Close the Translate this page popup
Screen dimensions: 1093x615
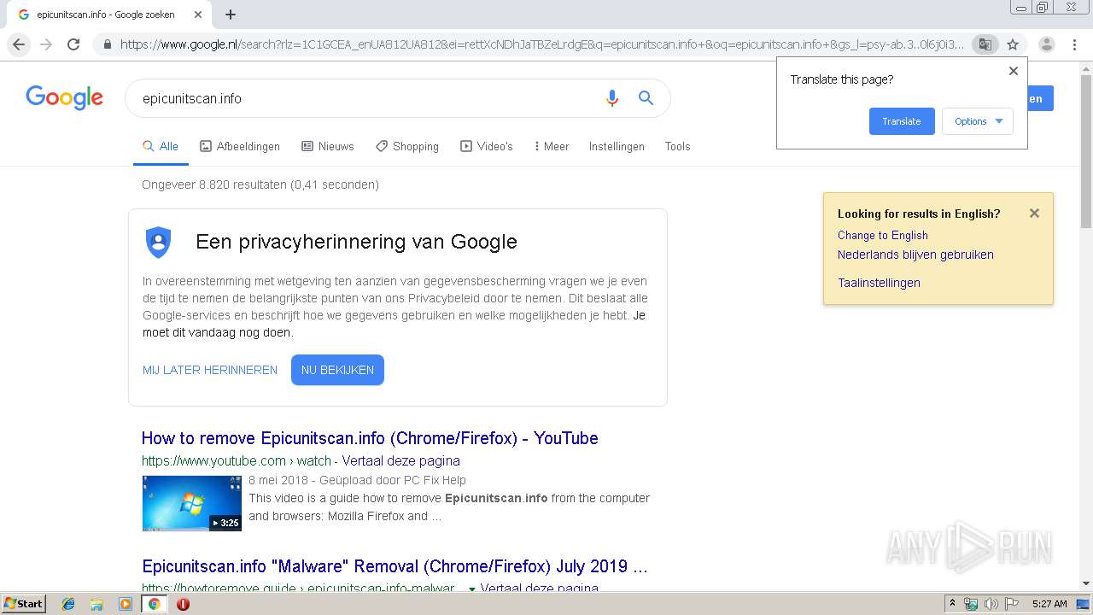coord(1014,71)
